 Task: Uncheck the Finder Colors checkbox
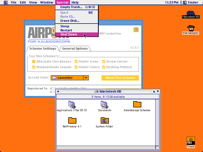[76, 67]
